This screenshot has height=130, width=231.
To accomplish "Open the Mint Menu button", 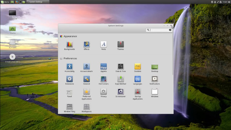I will tap(5, 2).
